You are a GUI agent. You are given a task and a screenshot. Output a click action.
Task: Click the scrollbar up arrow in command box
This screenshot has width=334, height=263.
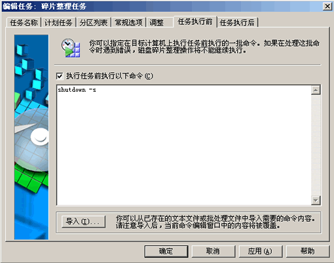316,90
